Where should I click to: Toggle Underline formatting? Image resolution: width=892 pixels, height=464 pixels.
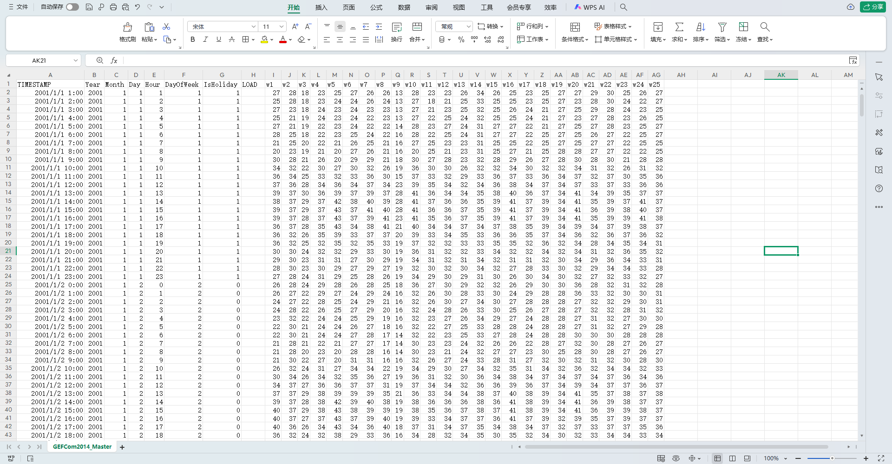point(219,39)
